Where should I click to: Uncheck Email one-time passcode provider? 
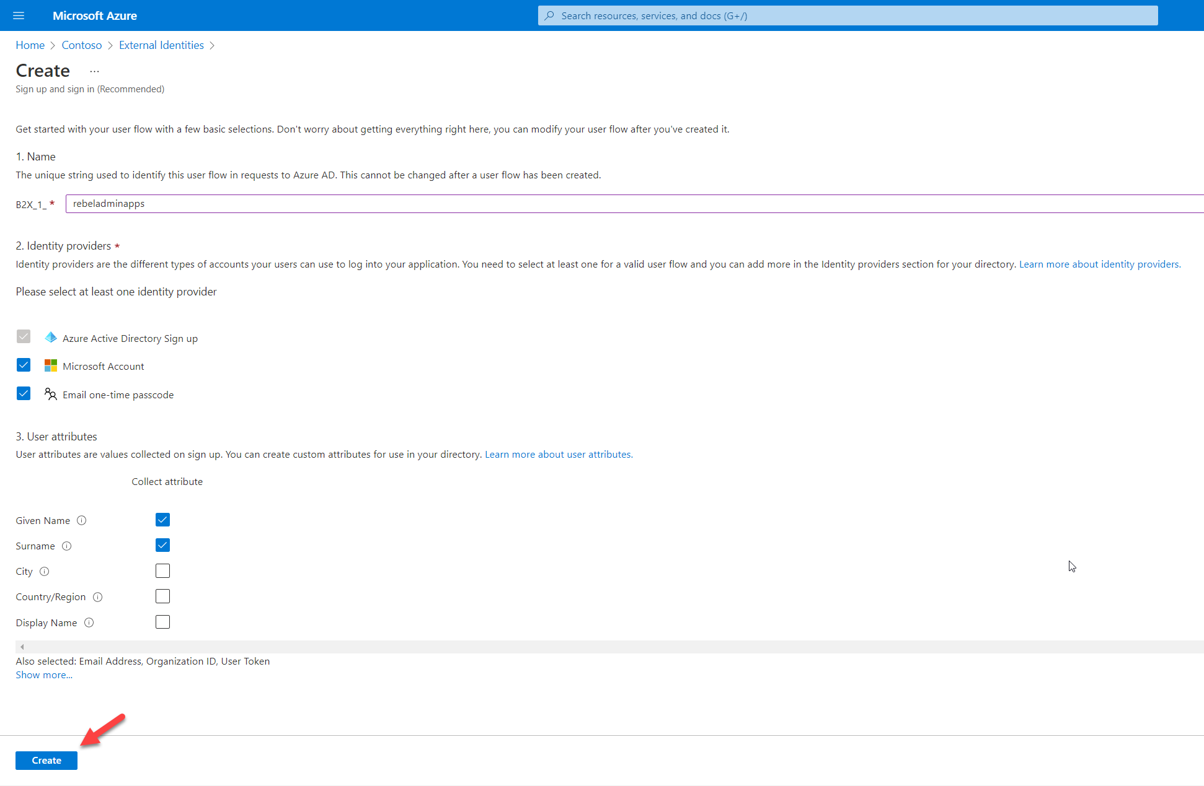click(24, 393)
